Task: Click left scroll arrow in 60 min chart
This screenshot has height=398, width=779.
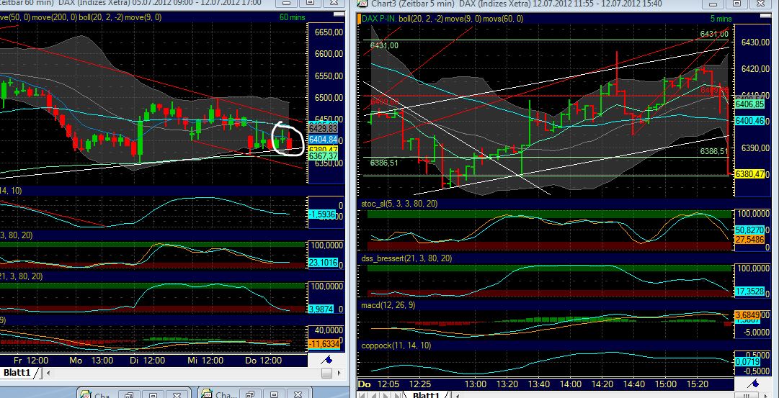Action: click(x=49, y=373)
